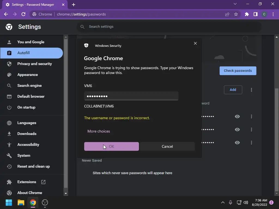Show password for the first saved entry
This screenshot has width=279, height=209.
tap(237, 116)
